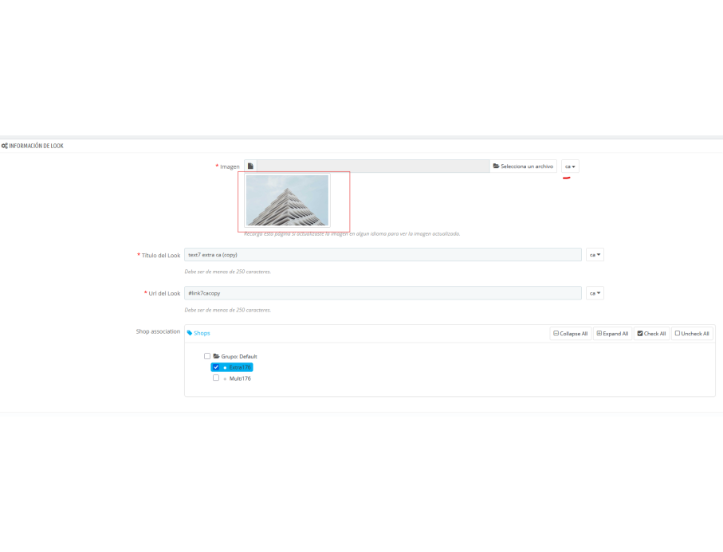This screenshot has height=552, width=723.
Task: Click the Shops link
Action: (x=202, y=333)
